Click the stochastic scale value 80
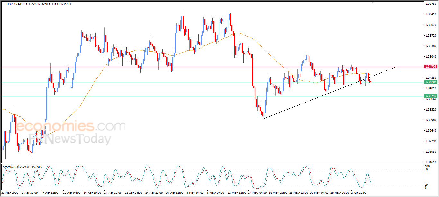 [x=427, y=169]
